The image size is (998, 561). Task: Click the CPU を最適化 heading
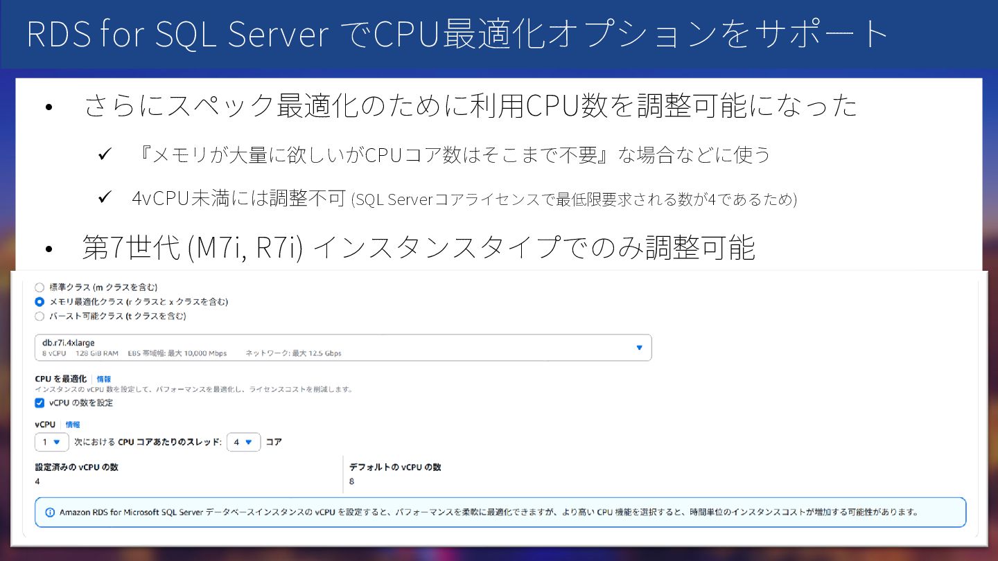(x=61, y=379)
